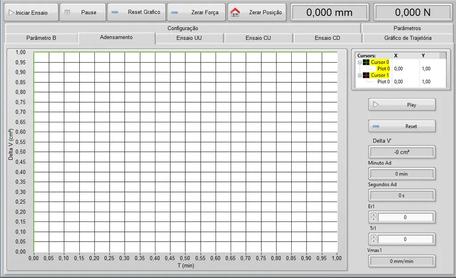Click the Pause button

82,12
